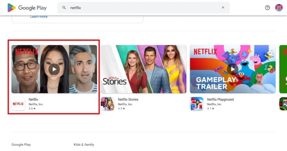
Task: Click the Netflix app icon
Action: [x=18, y=104]
